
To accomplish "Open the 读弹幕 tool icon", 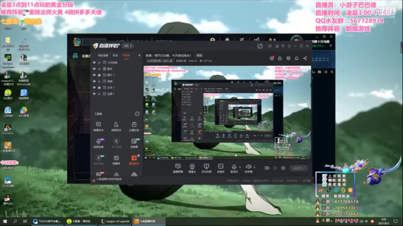I will [x=134, y=143].
